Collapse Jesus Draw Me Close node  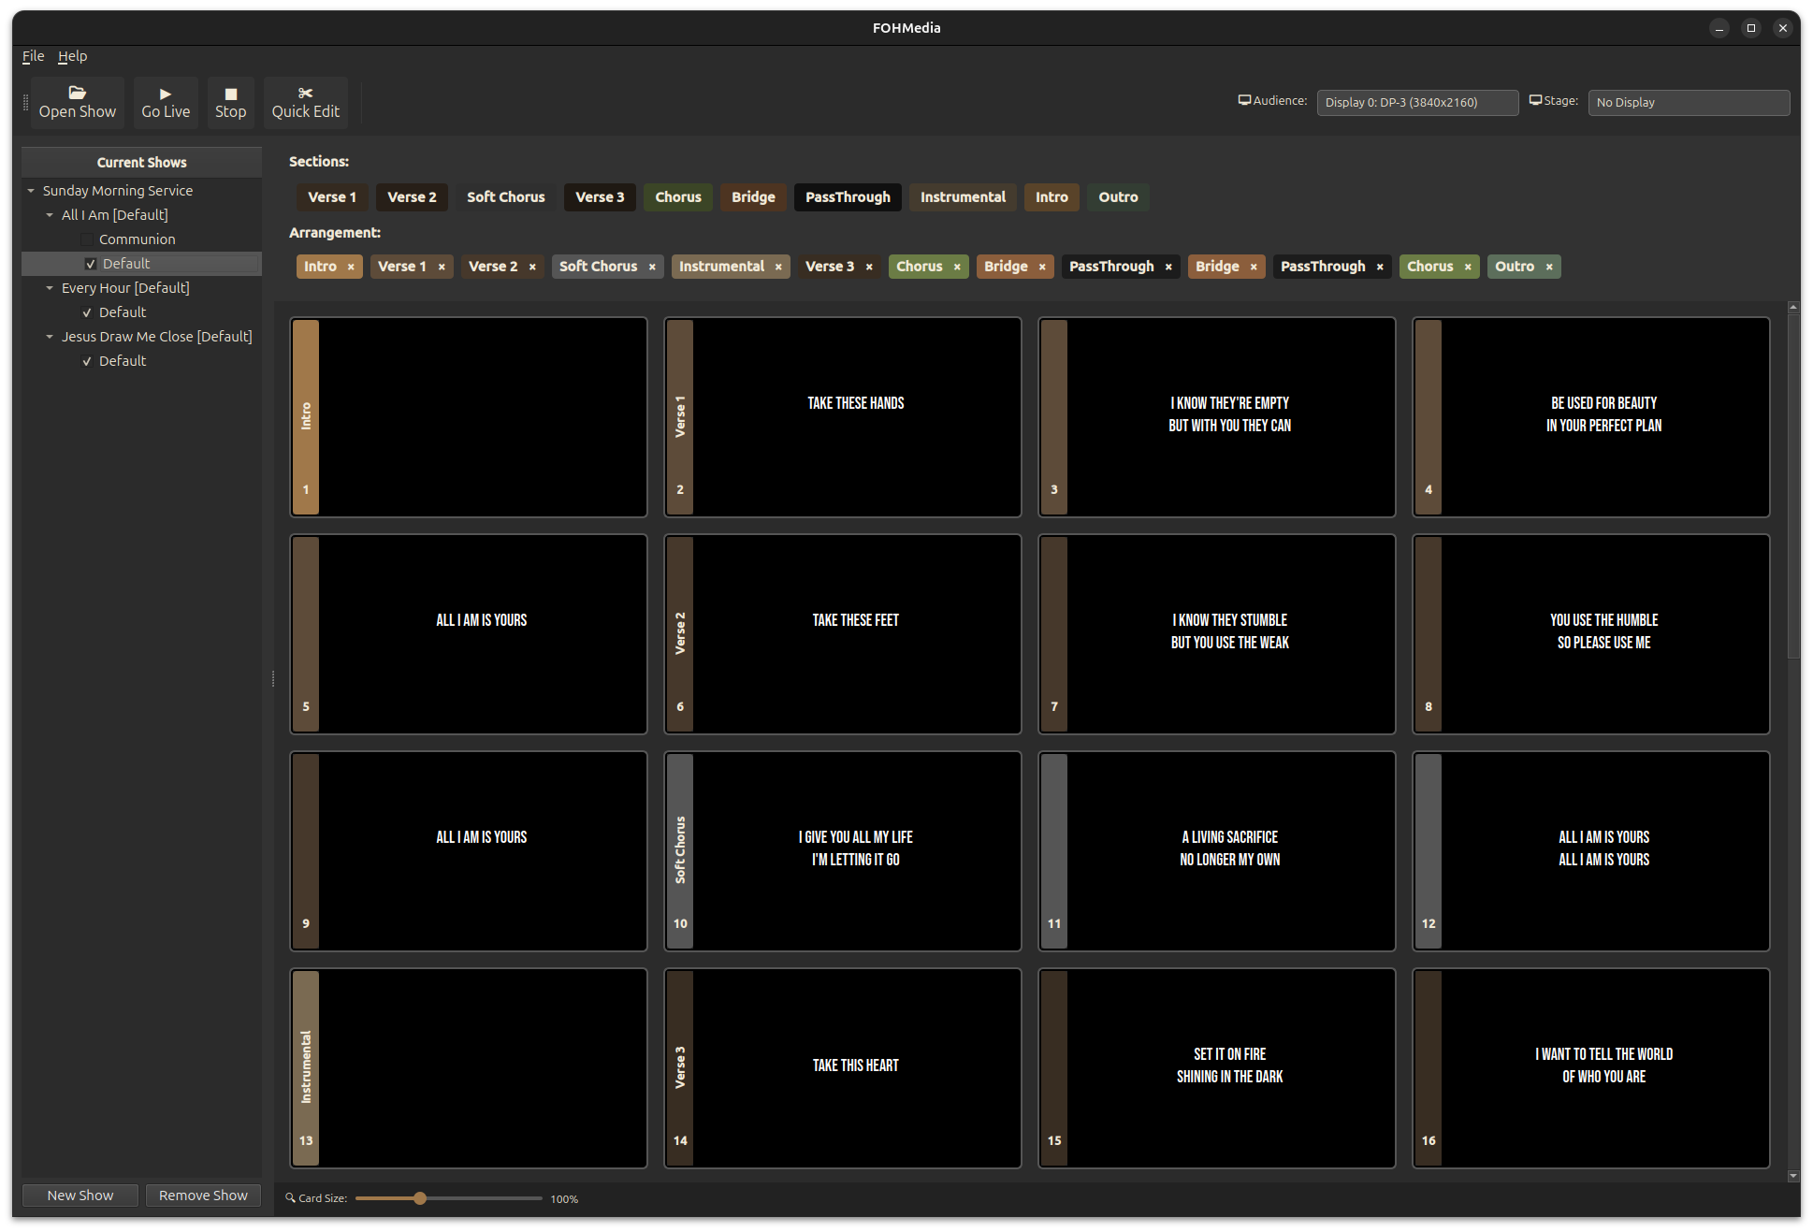click(x=50, y=337)
